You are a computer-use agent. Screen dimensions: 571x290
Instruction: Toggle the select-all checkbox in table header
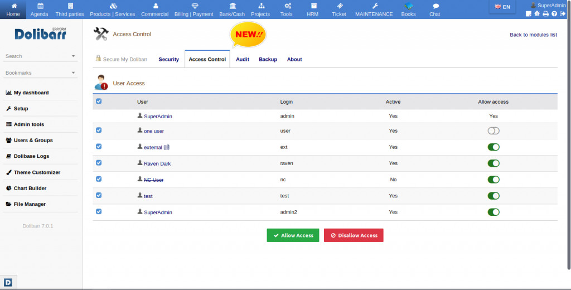99,101
